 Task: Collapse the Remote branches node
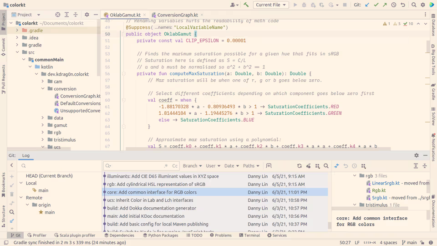pos(21,197)
